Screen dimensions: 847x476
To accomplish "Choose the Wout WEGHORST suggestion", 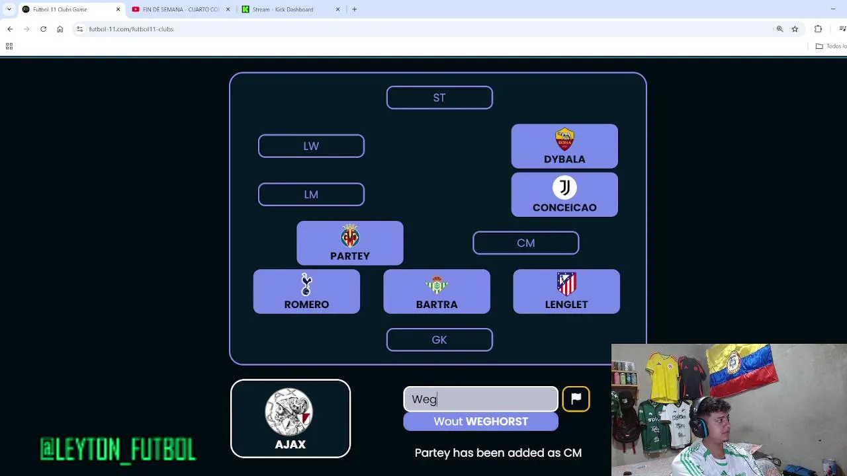I will click(481, 421).
